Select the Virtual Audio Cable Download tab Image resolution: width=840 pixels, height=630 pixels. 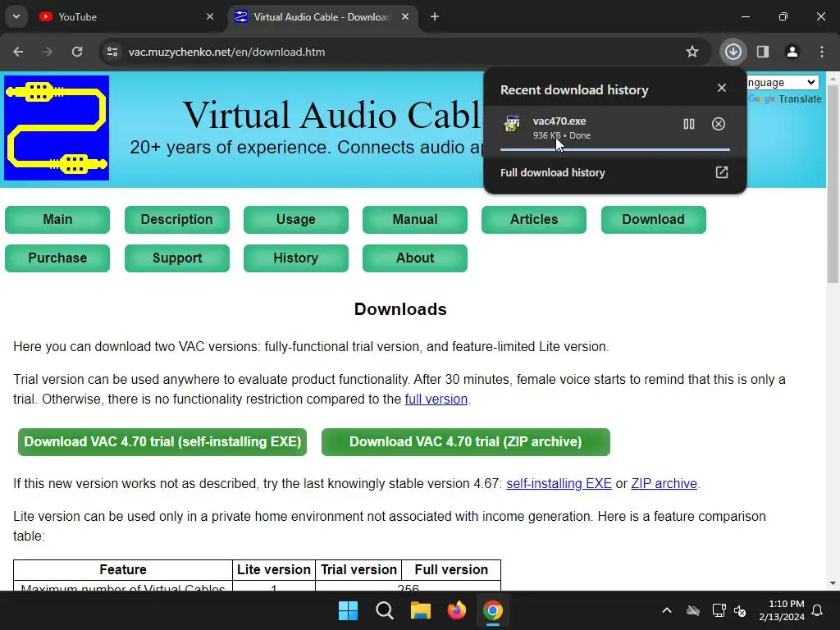click(x=323, y=16)
